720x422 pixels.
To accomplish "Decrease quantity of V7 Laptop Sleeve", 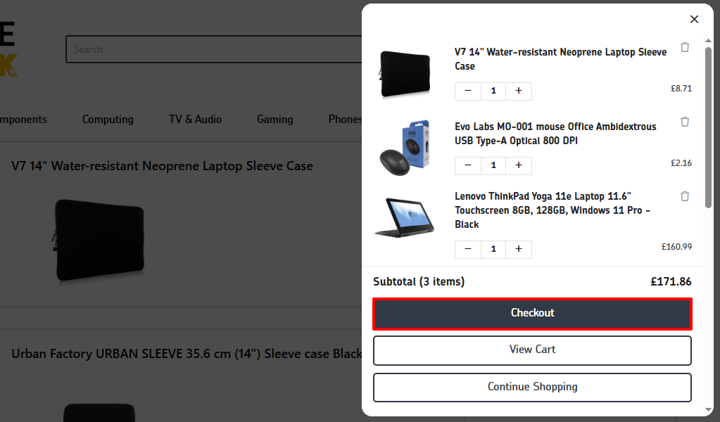I will [x=468, y=91].
